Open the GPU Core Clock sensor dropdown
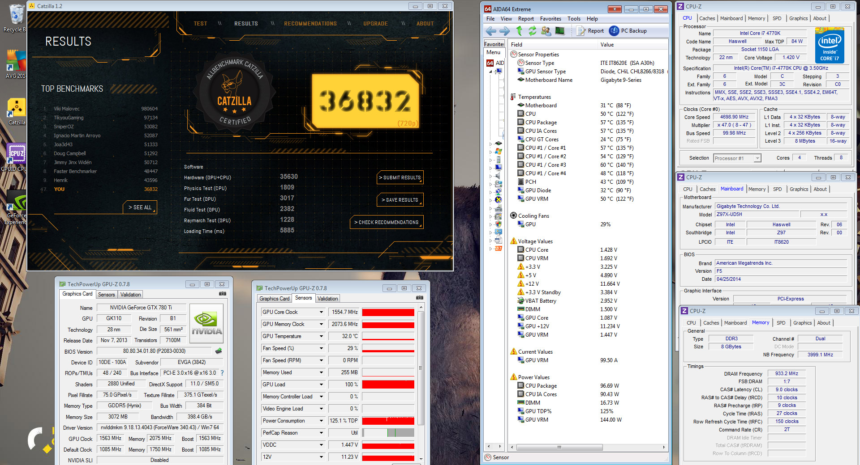The image size is (860, 465). [x=321, y=312]
